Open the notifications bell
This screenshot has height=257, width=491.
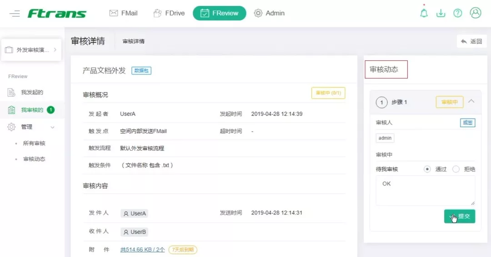pyautogui.click(x=424, y=13)
